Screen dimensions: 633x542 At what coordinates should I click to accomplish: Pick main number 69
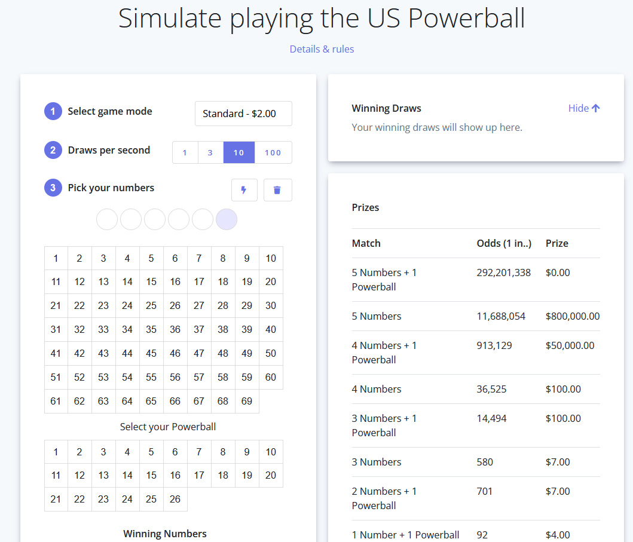pyautogui.click(x=247, y=401)
